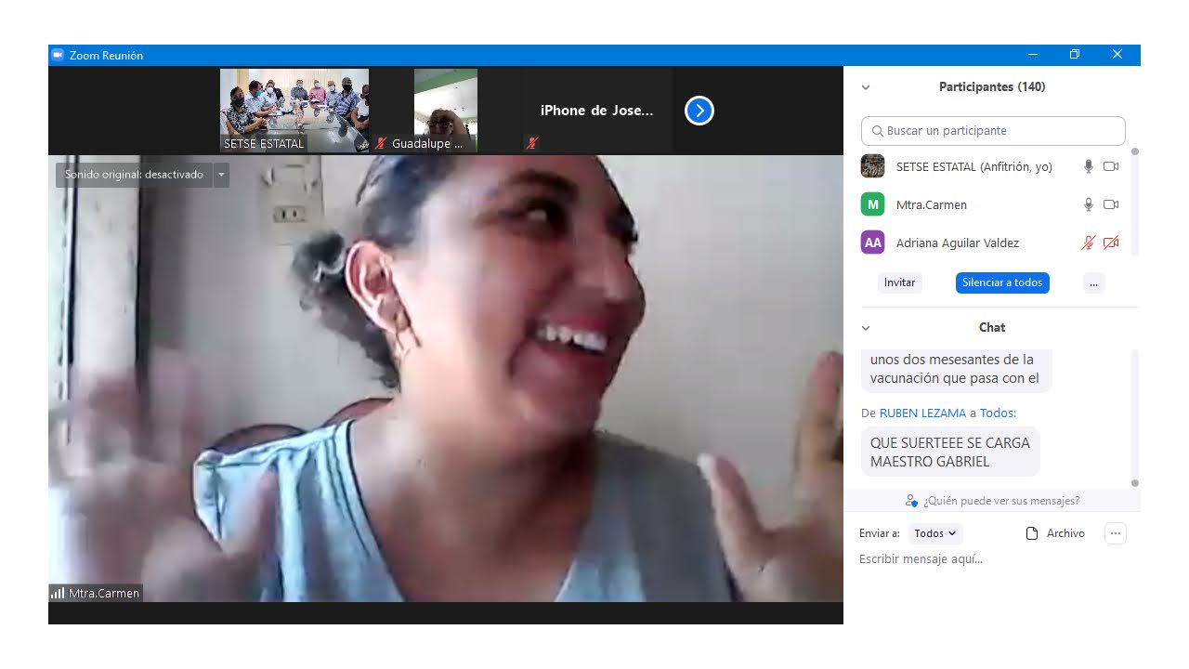Click Mtra.Carmen camera icon
The width and height of the screenshot is (1189, 669).
point(1111,204)
